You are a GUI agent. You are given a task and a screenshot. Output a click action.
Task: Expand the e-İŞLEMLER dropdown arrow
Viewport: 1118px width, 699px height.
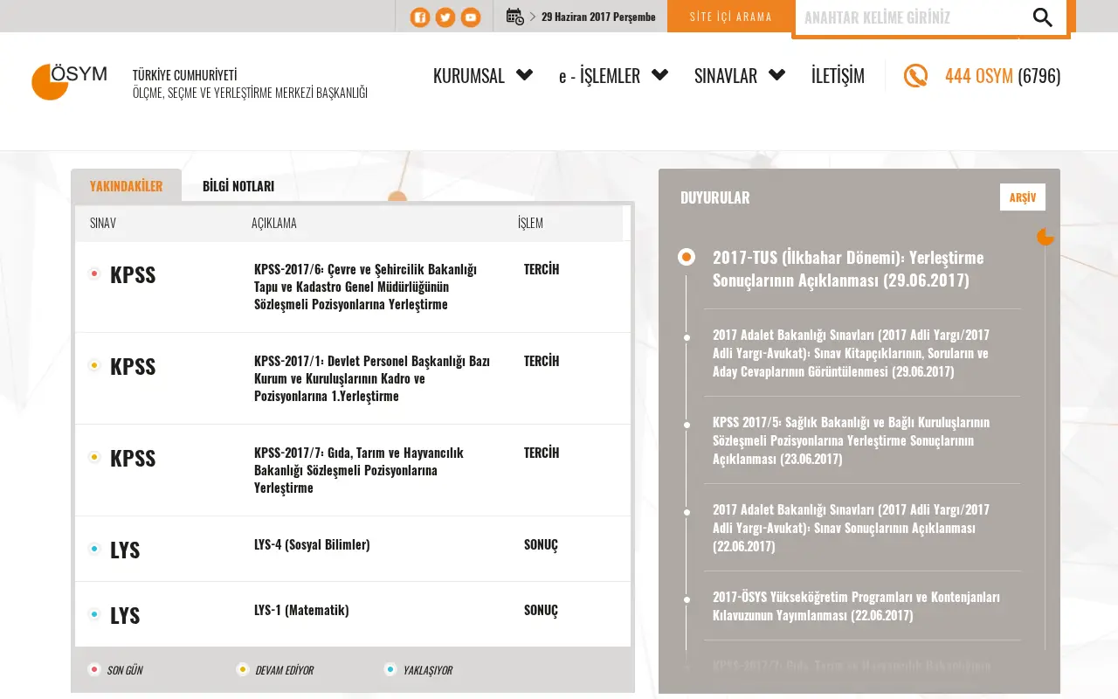(x=660, y=75)
